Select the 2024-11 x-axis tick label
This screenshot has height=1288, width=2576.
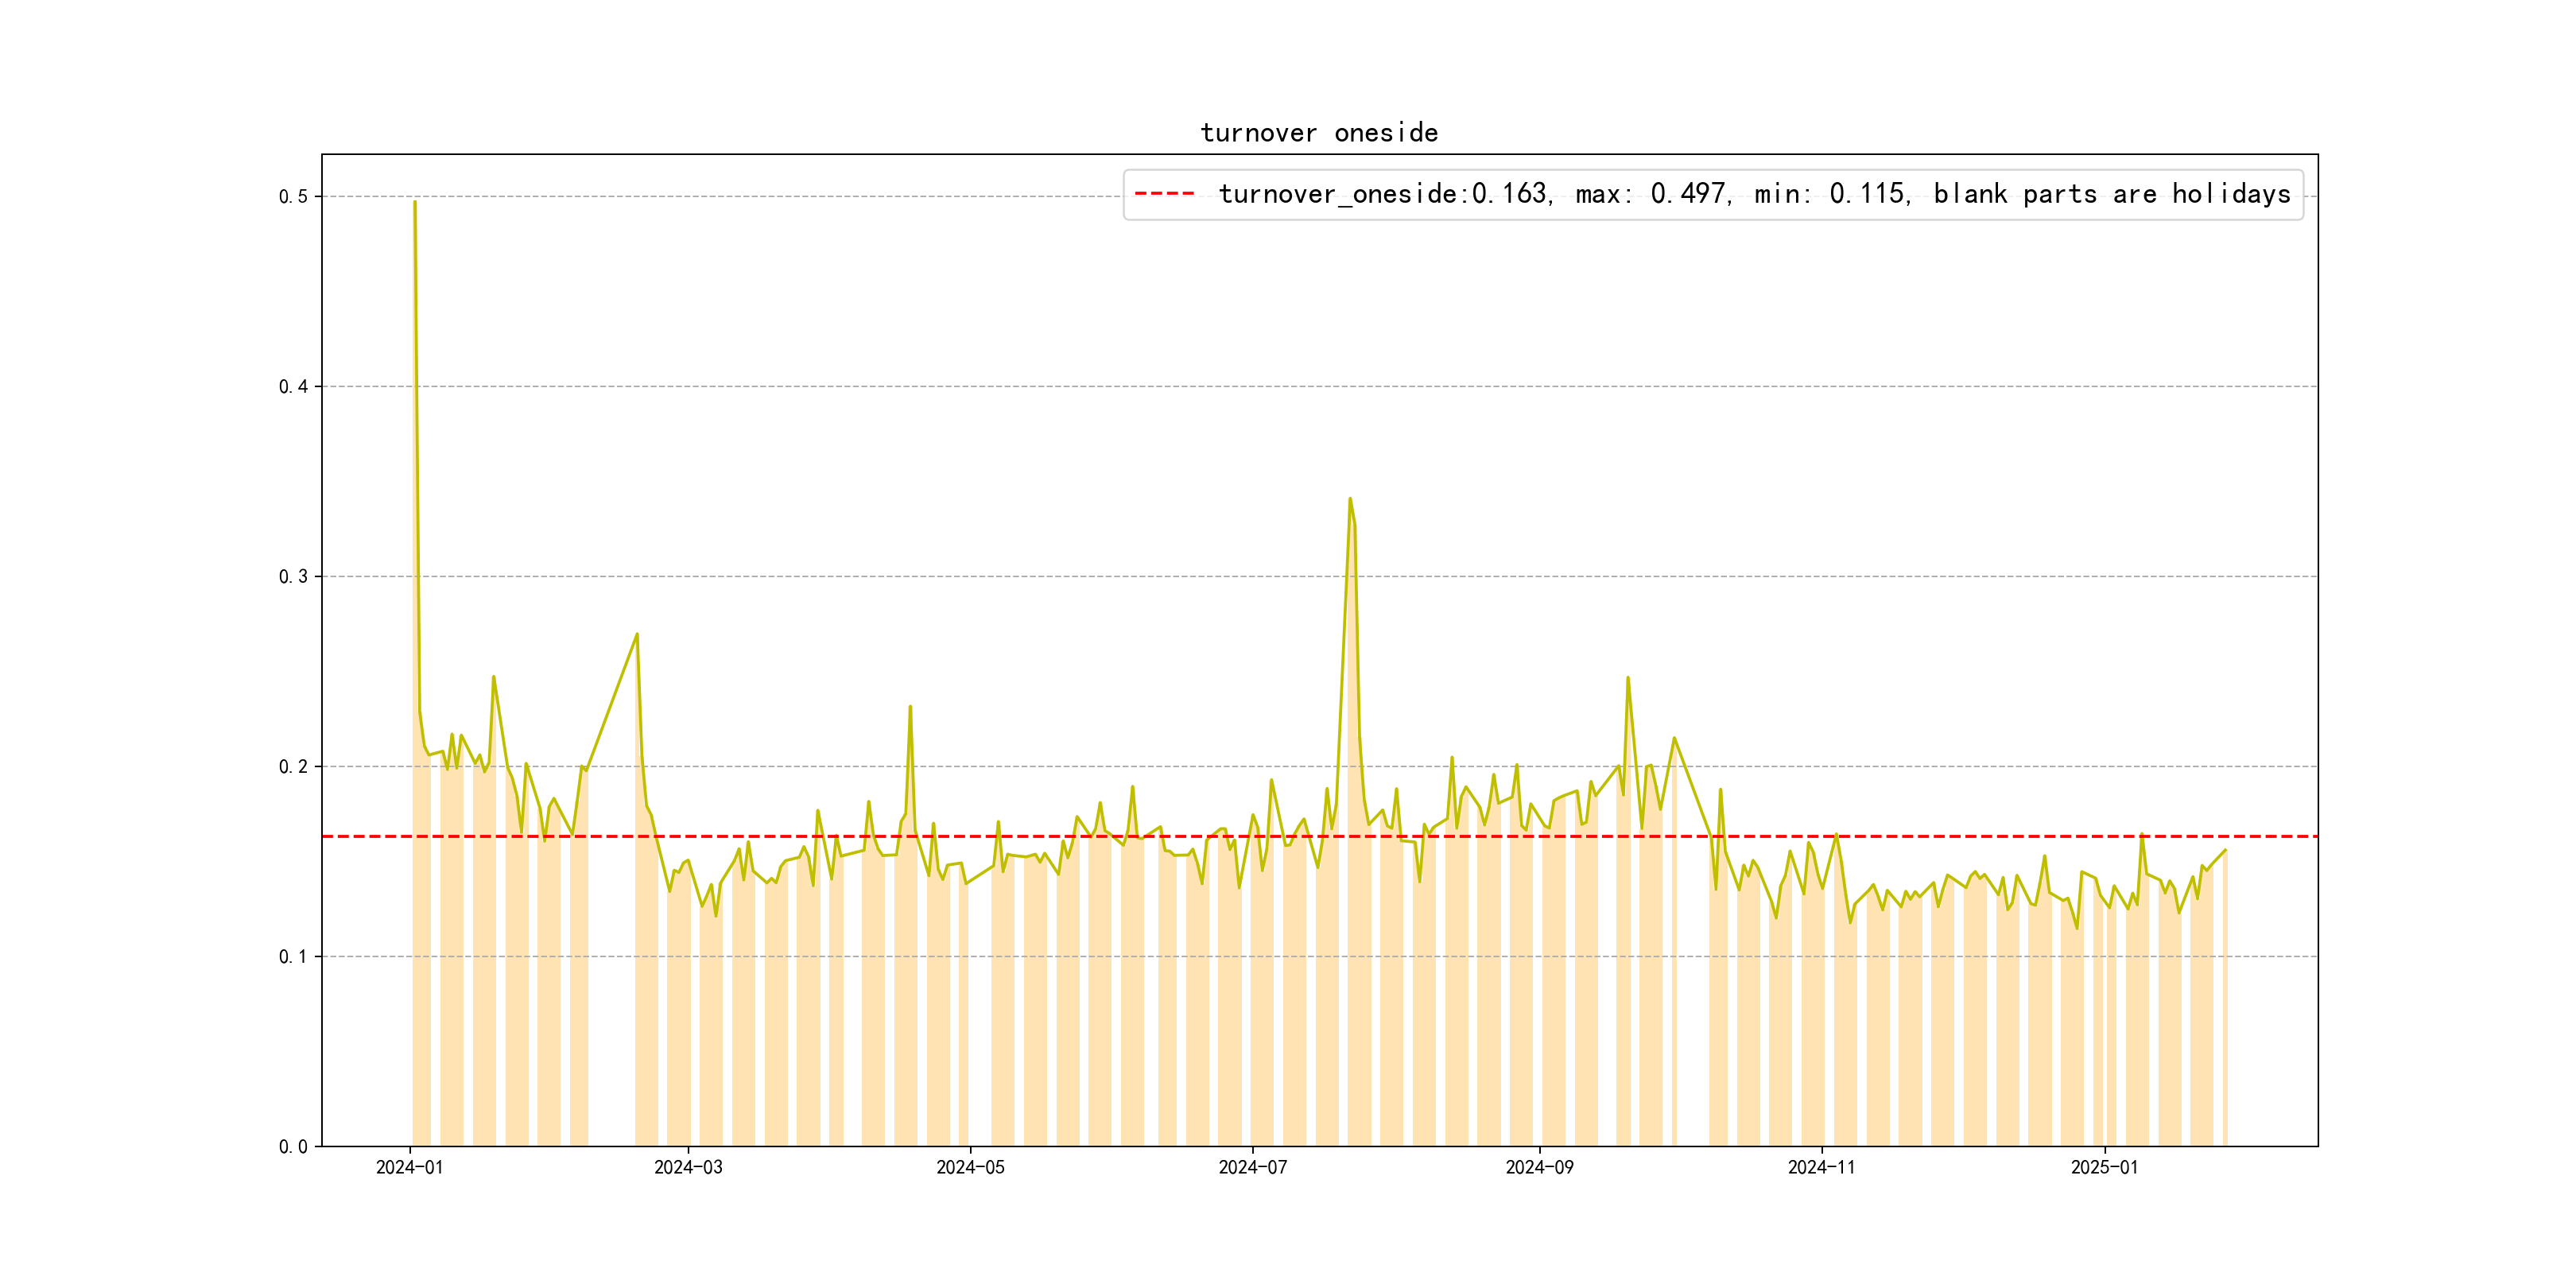point(1821,1167)
